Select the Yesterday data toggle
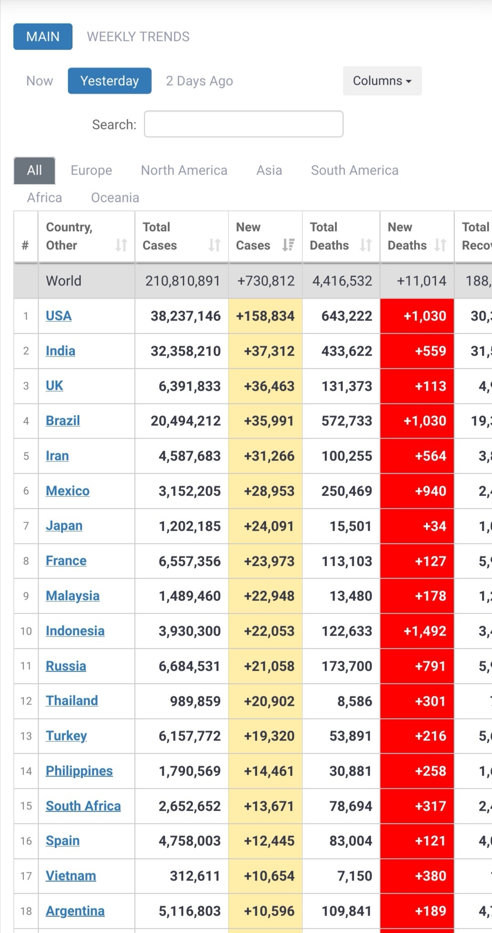This screenshot has width=492, height=933. pos(109,81)
